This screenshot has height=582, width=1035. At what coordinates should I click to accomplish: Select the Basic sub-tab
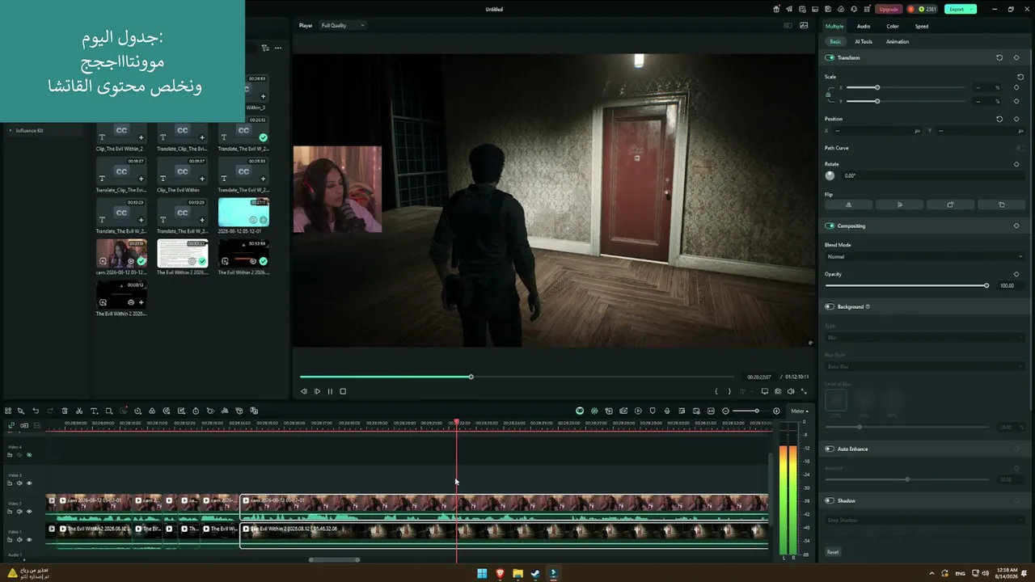835,41
